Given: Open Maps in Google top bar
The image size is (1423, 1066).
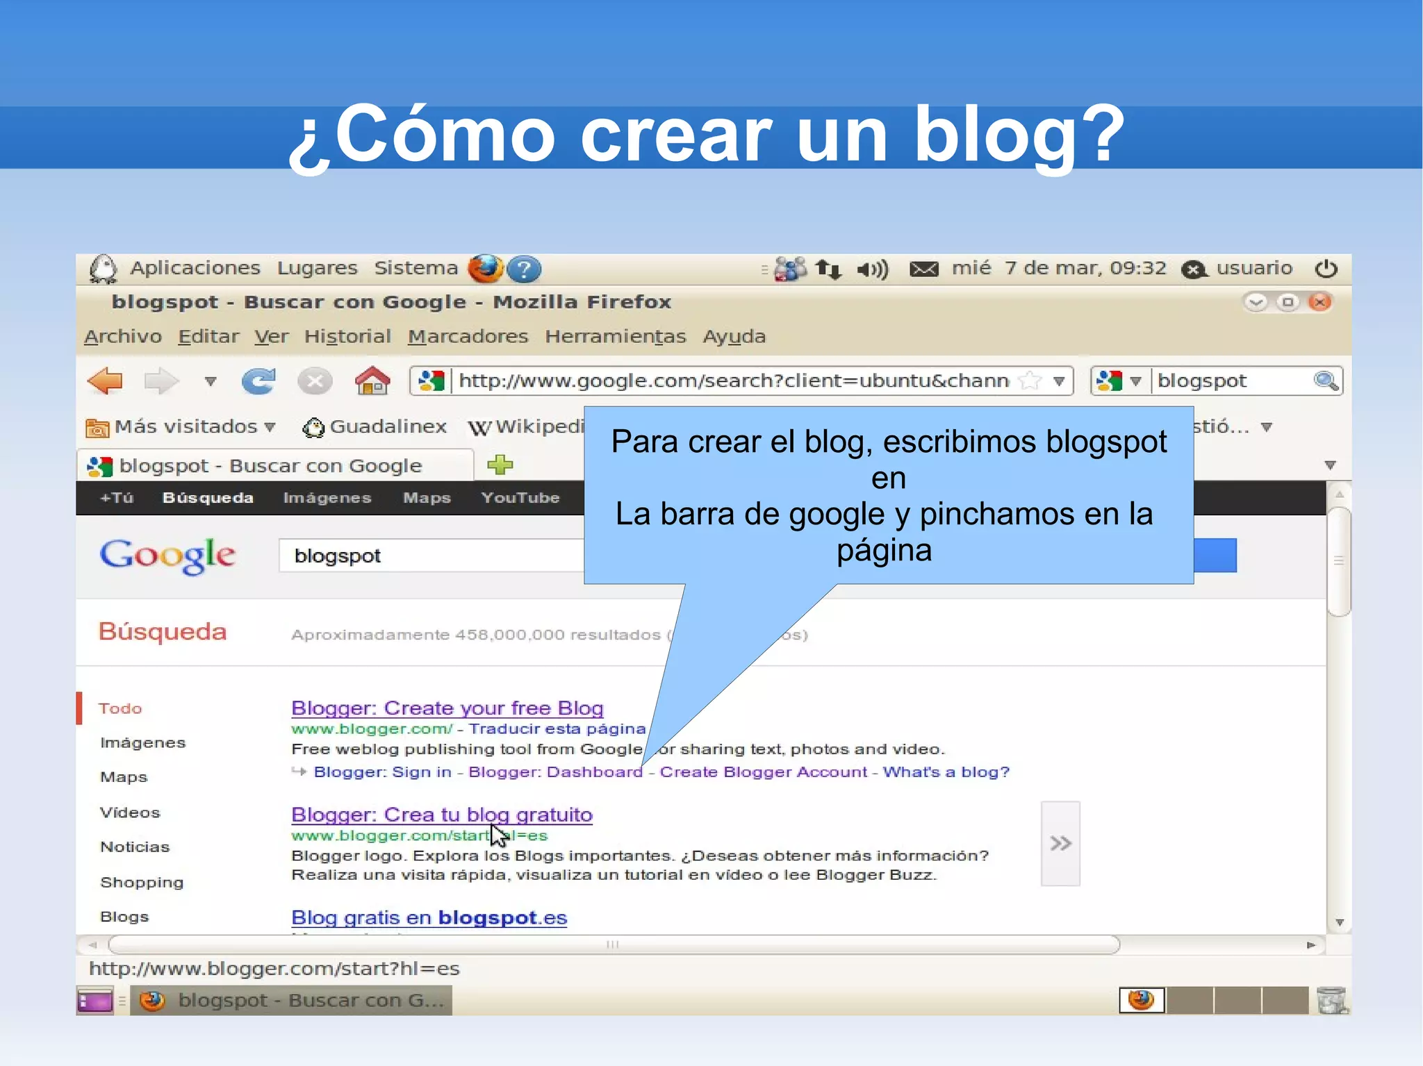Looking at the screenshot, I should (427, 498).
